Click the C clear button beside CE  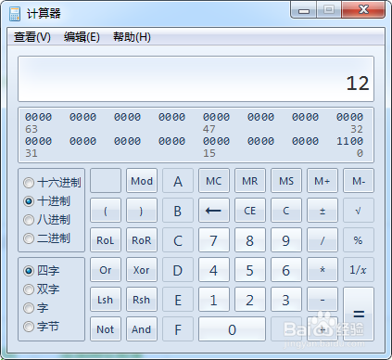(286, 211)
